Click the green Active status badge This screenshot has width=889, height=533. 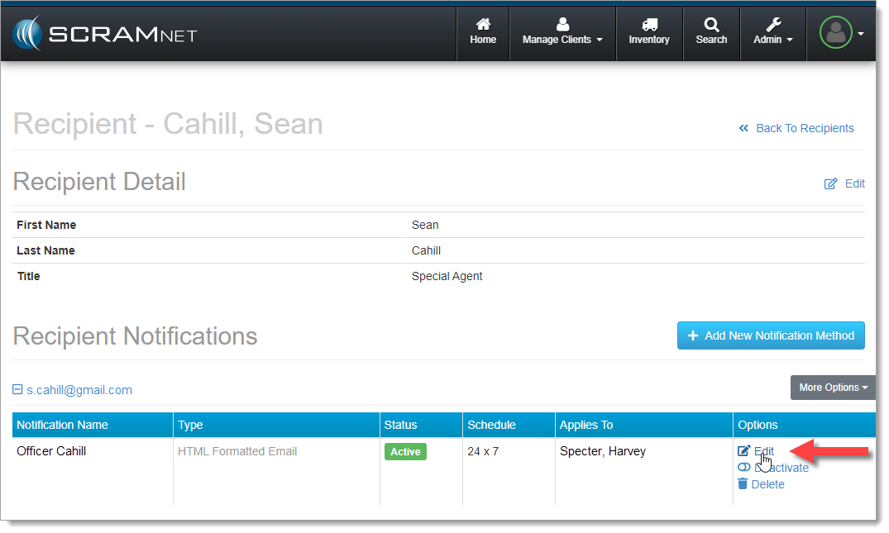tap(405, 451)
